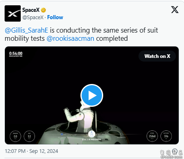The width and height of the screenshot is (184, 159).
Task: Open the 12:07 PM Sep 12, 2024 timestamp
Action: point(31,151)
